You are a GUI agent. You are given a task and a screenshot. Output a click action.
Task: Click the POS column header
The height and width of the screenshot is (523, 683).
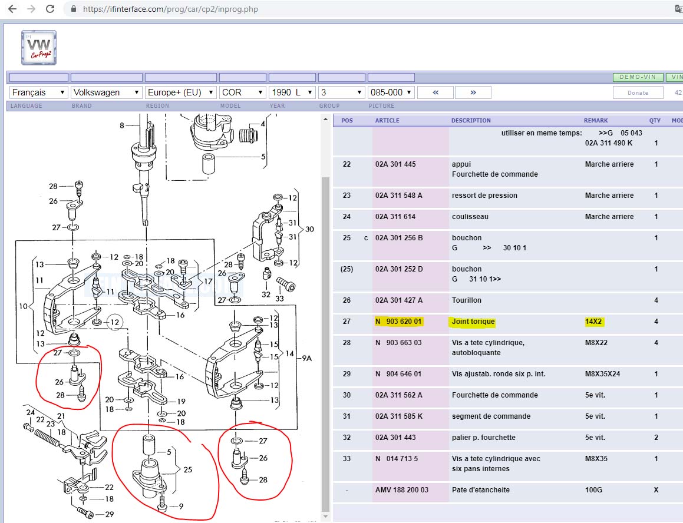[x=347, y=121]
